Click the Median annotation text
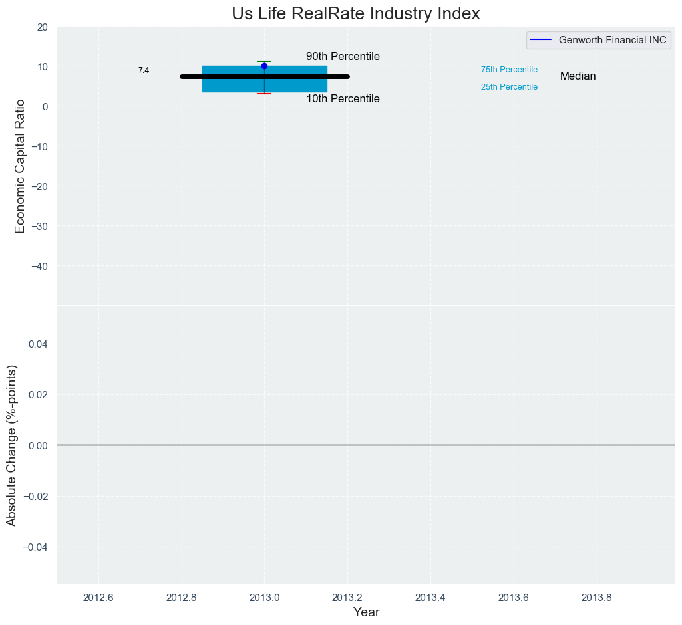This screenshot has height=625, width=682. [x=578, y=76]
